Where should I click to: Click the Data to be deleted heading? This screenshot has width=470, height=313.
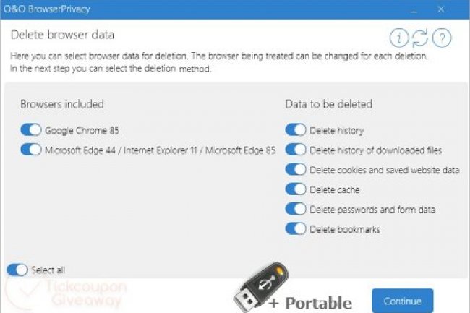click(328, 104)
